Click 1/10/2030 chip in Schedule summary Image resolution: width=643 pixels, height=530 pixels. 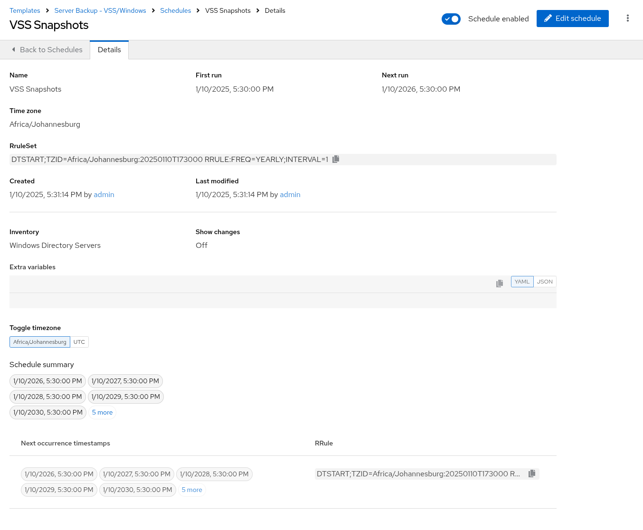(48, 412)
